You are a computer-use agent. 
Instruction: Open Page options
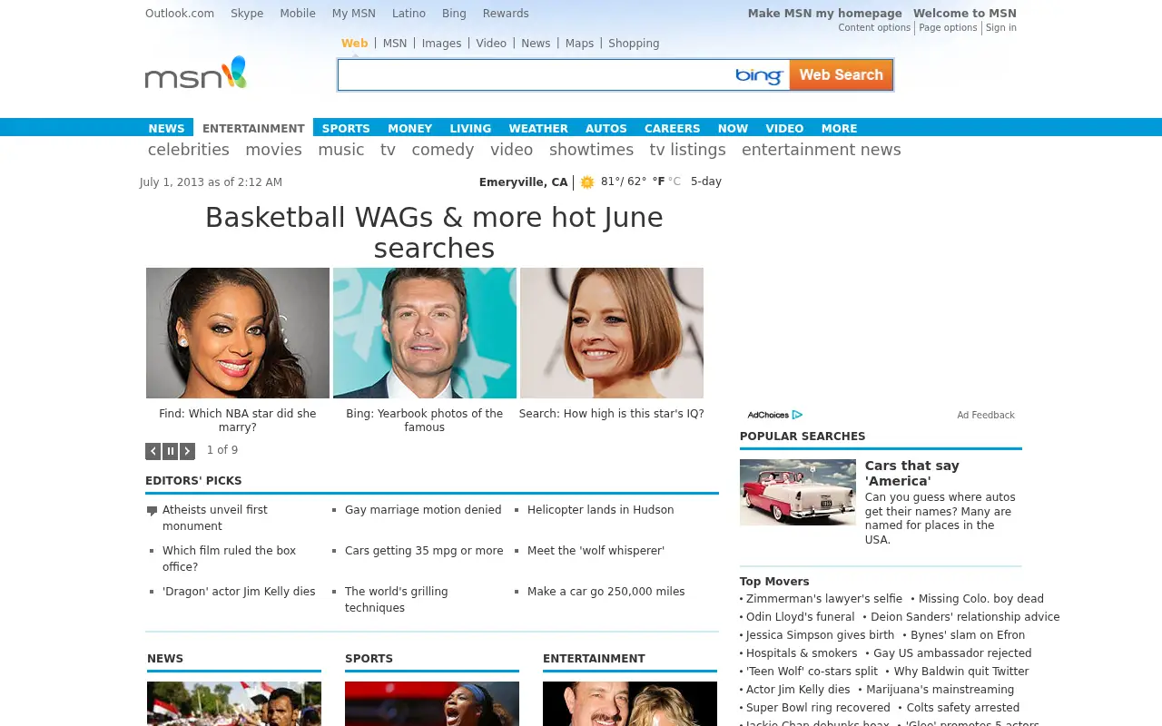[x=948, y=28]
